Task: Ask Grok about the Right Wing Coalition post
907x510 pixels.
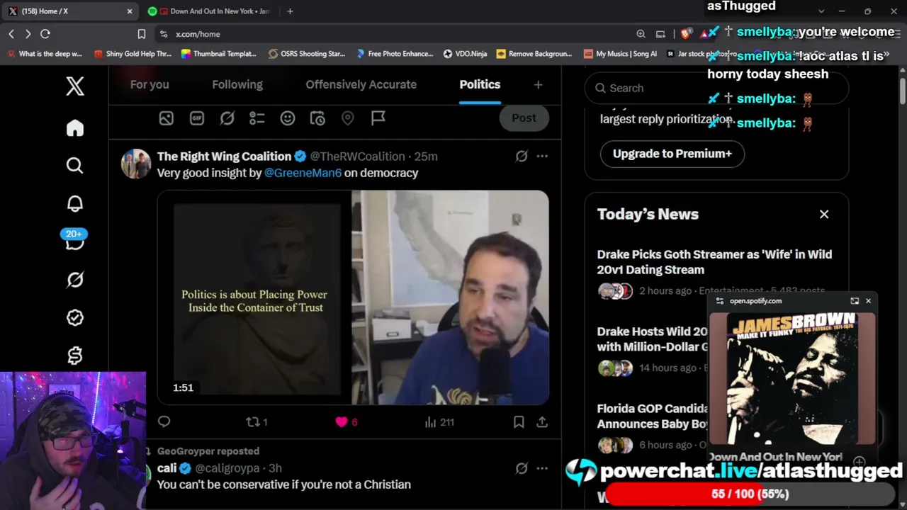Action: click(522, 157)
